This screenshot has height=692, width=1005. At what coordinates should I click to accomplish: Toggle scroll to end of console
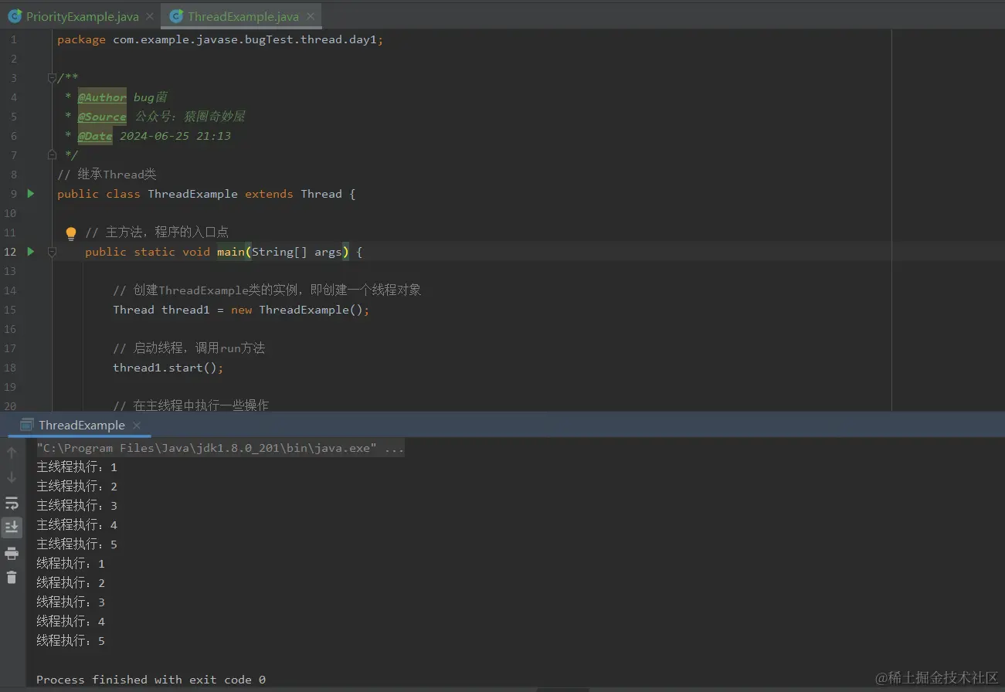pos(12,527)
